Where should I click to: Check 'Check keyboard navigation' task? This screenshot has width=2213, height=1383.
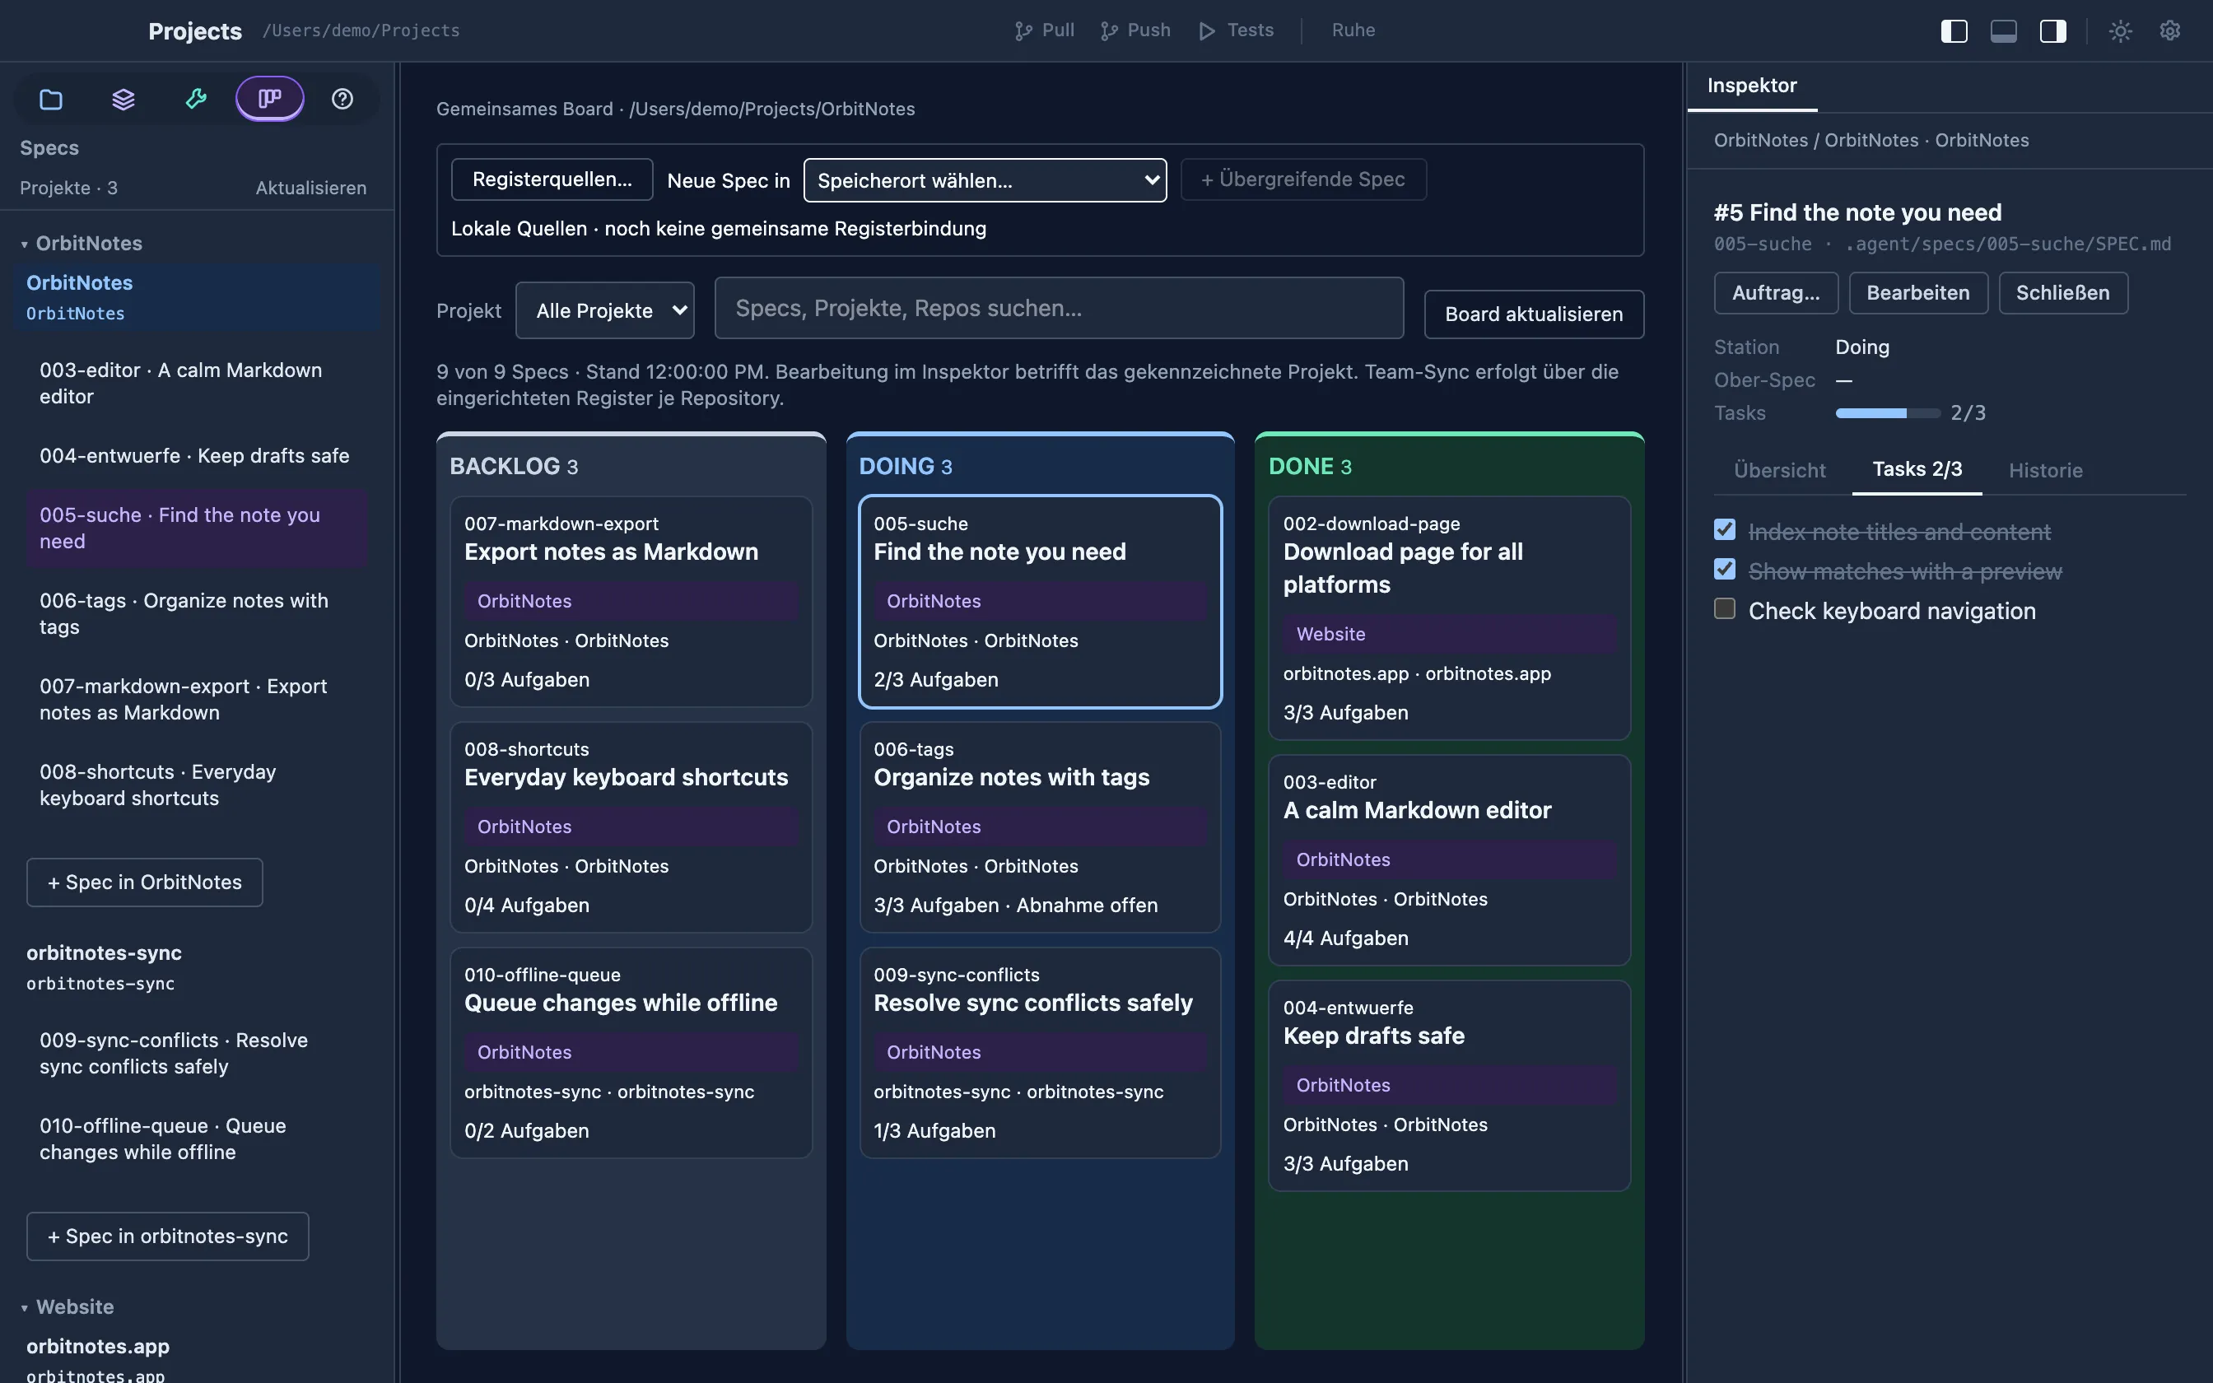(x=1725, y=608)
